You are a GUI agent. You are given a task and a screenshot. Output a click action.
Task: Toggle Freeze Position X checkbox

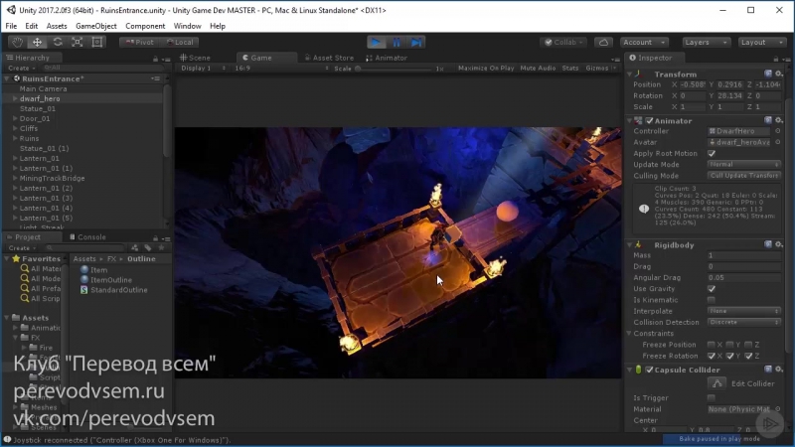(712, 345)
